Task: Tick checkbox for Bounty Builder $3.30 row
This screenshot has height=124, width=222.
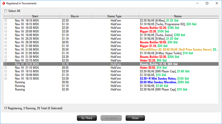Action: click(6, 57)
